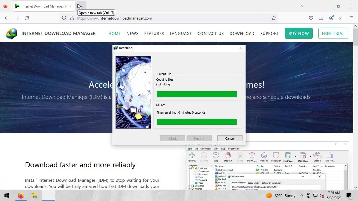This screenshot has width=358, height=201.
Task: Bookmark this page with star icon
Action: pos(274,18)
